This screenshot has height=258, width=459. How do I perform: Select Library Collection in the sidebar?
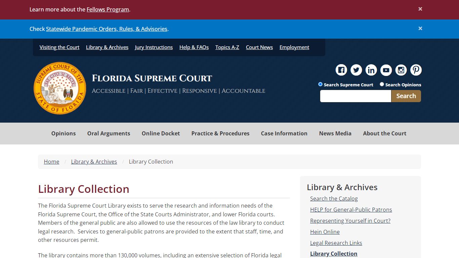click(334, 254)
